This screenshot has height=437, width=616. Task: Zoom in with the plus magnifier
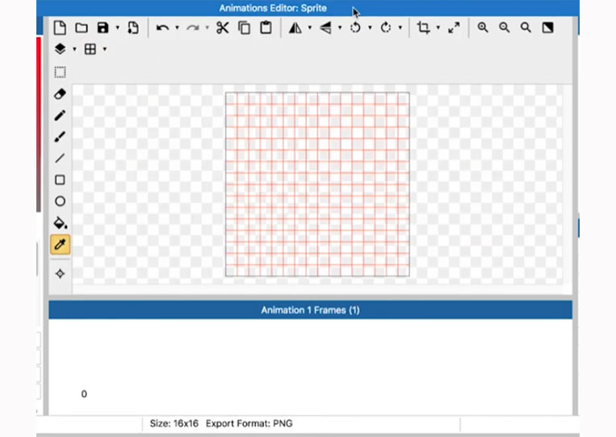483,27
